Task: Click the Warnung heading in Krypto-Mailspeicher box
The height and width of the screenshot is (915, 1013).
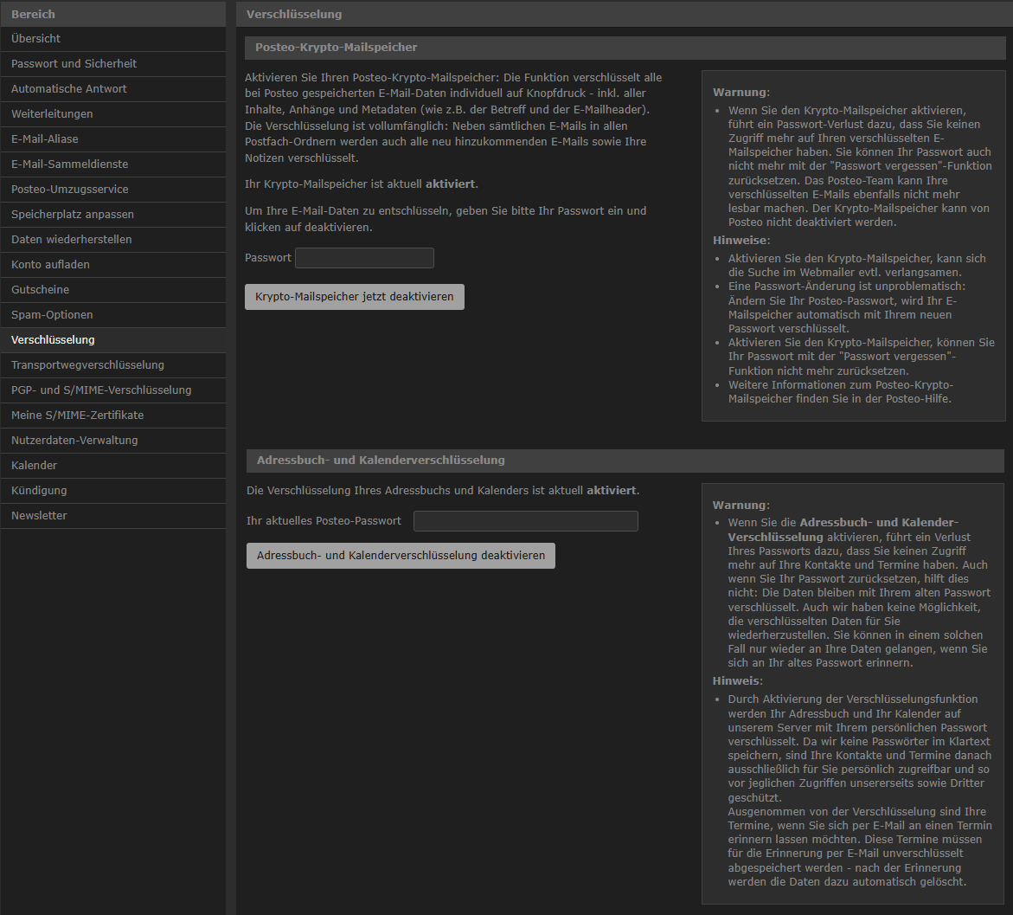Action: click(741, 93)
